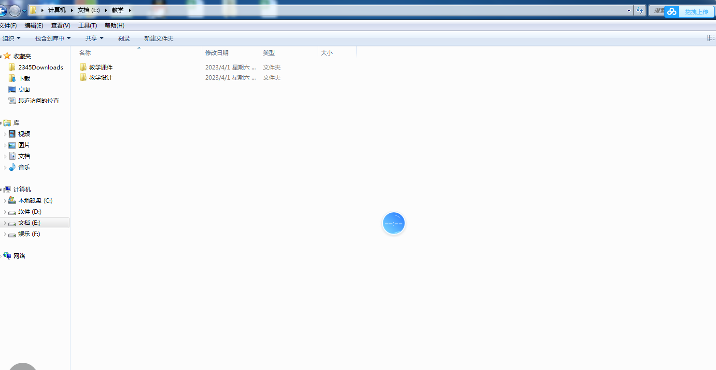716x370 pixels.
Task: Open the 组织 dropdown menu
Action: coord(12,38)
